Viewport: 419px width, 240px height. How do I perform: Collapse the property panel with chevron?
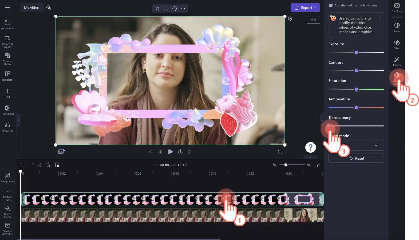click(x=322, y=120)
